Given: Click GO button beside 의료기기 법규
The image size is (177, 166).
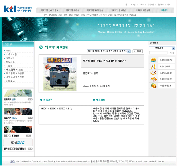Looking at the screenshot, I should coord(30,99).
